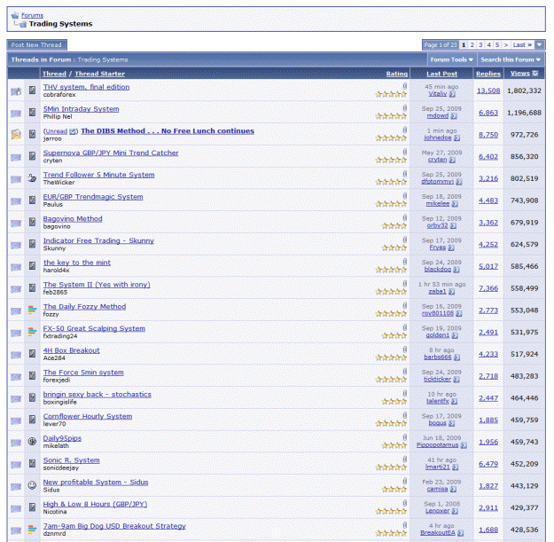This screenshot has height=542, width=554.
Task: Click star rating of EUR/GBP Trendmagic System
Action: [x=391, y=204]
